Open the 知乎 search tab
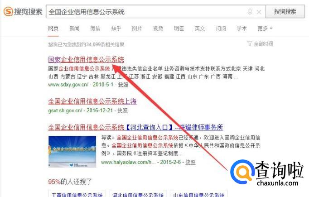This screenshot has height=197, width=309. (x=116, y=29)
